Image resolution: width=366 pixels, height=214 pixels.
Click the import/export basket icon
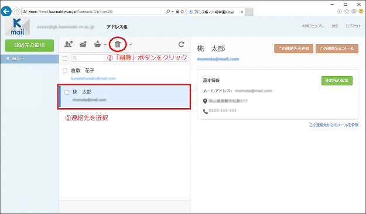click(98, 44)
